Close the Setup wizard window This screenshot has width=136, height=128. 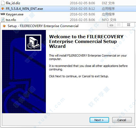pyautogui.click(x=129, y=25)
